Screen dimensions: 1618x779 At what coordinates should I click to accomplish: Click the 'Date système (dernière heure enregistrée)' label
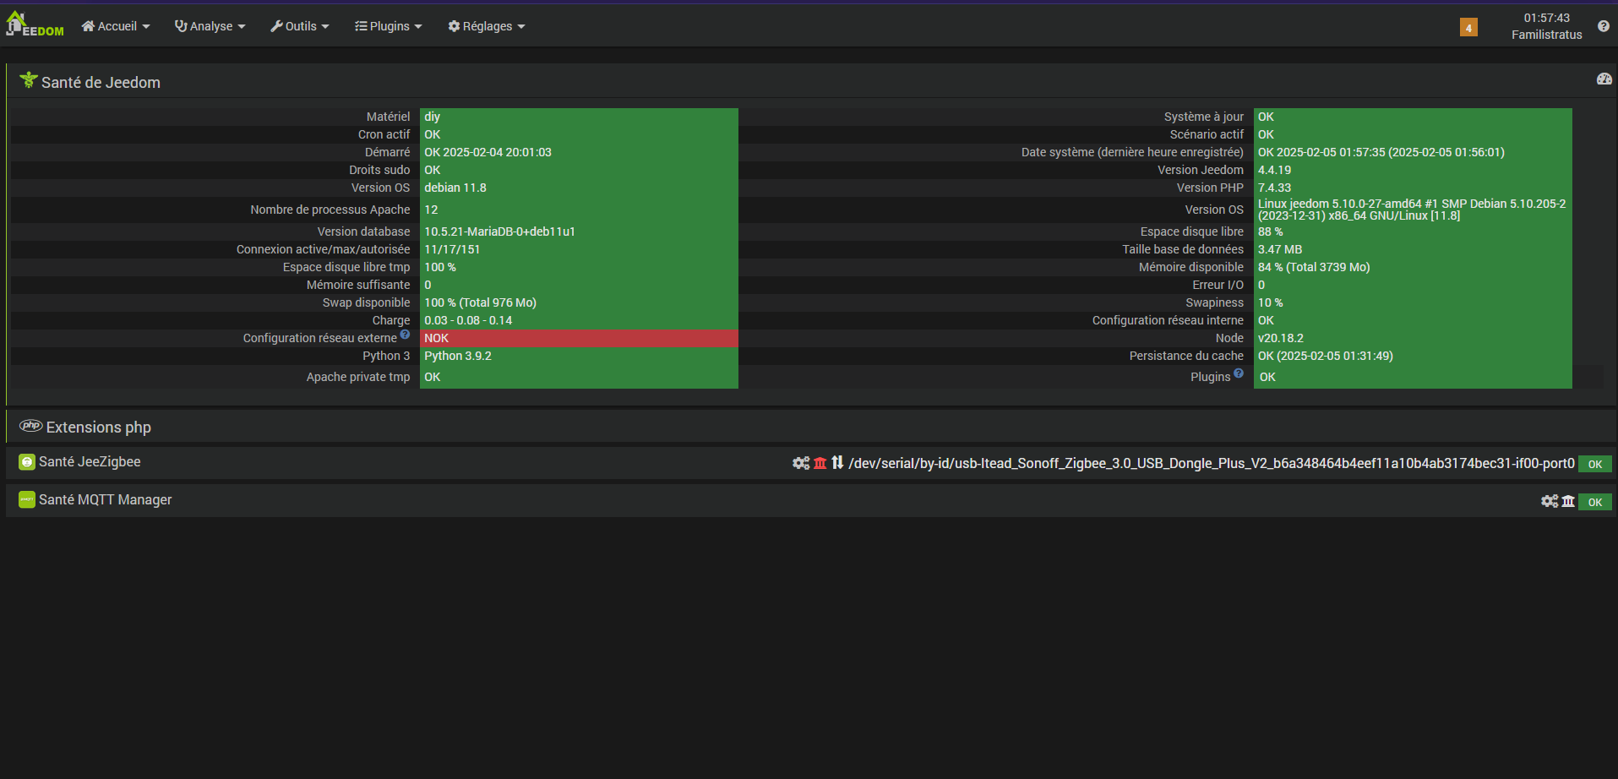(1132, 152)
